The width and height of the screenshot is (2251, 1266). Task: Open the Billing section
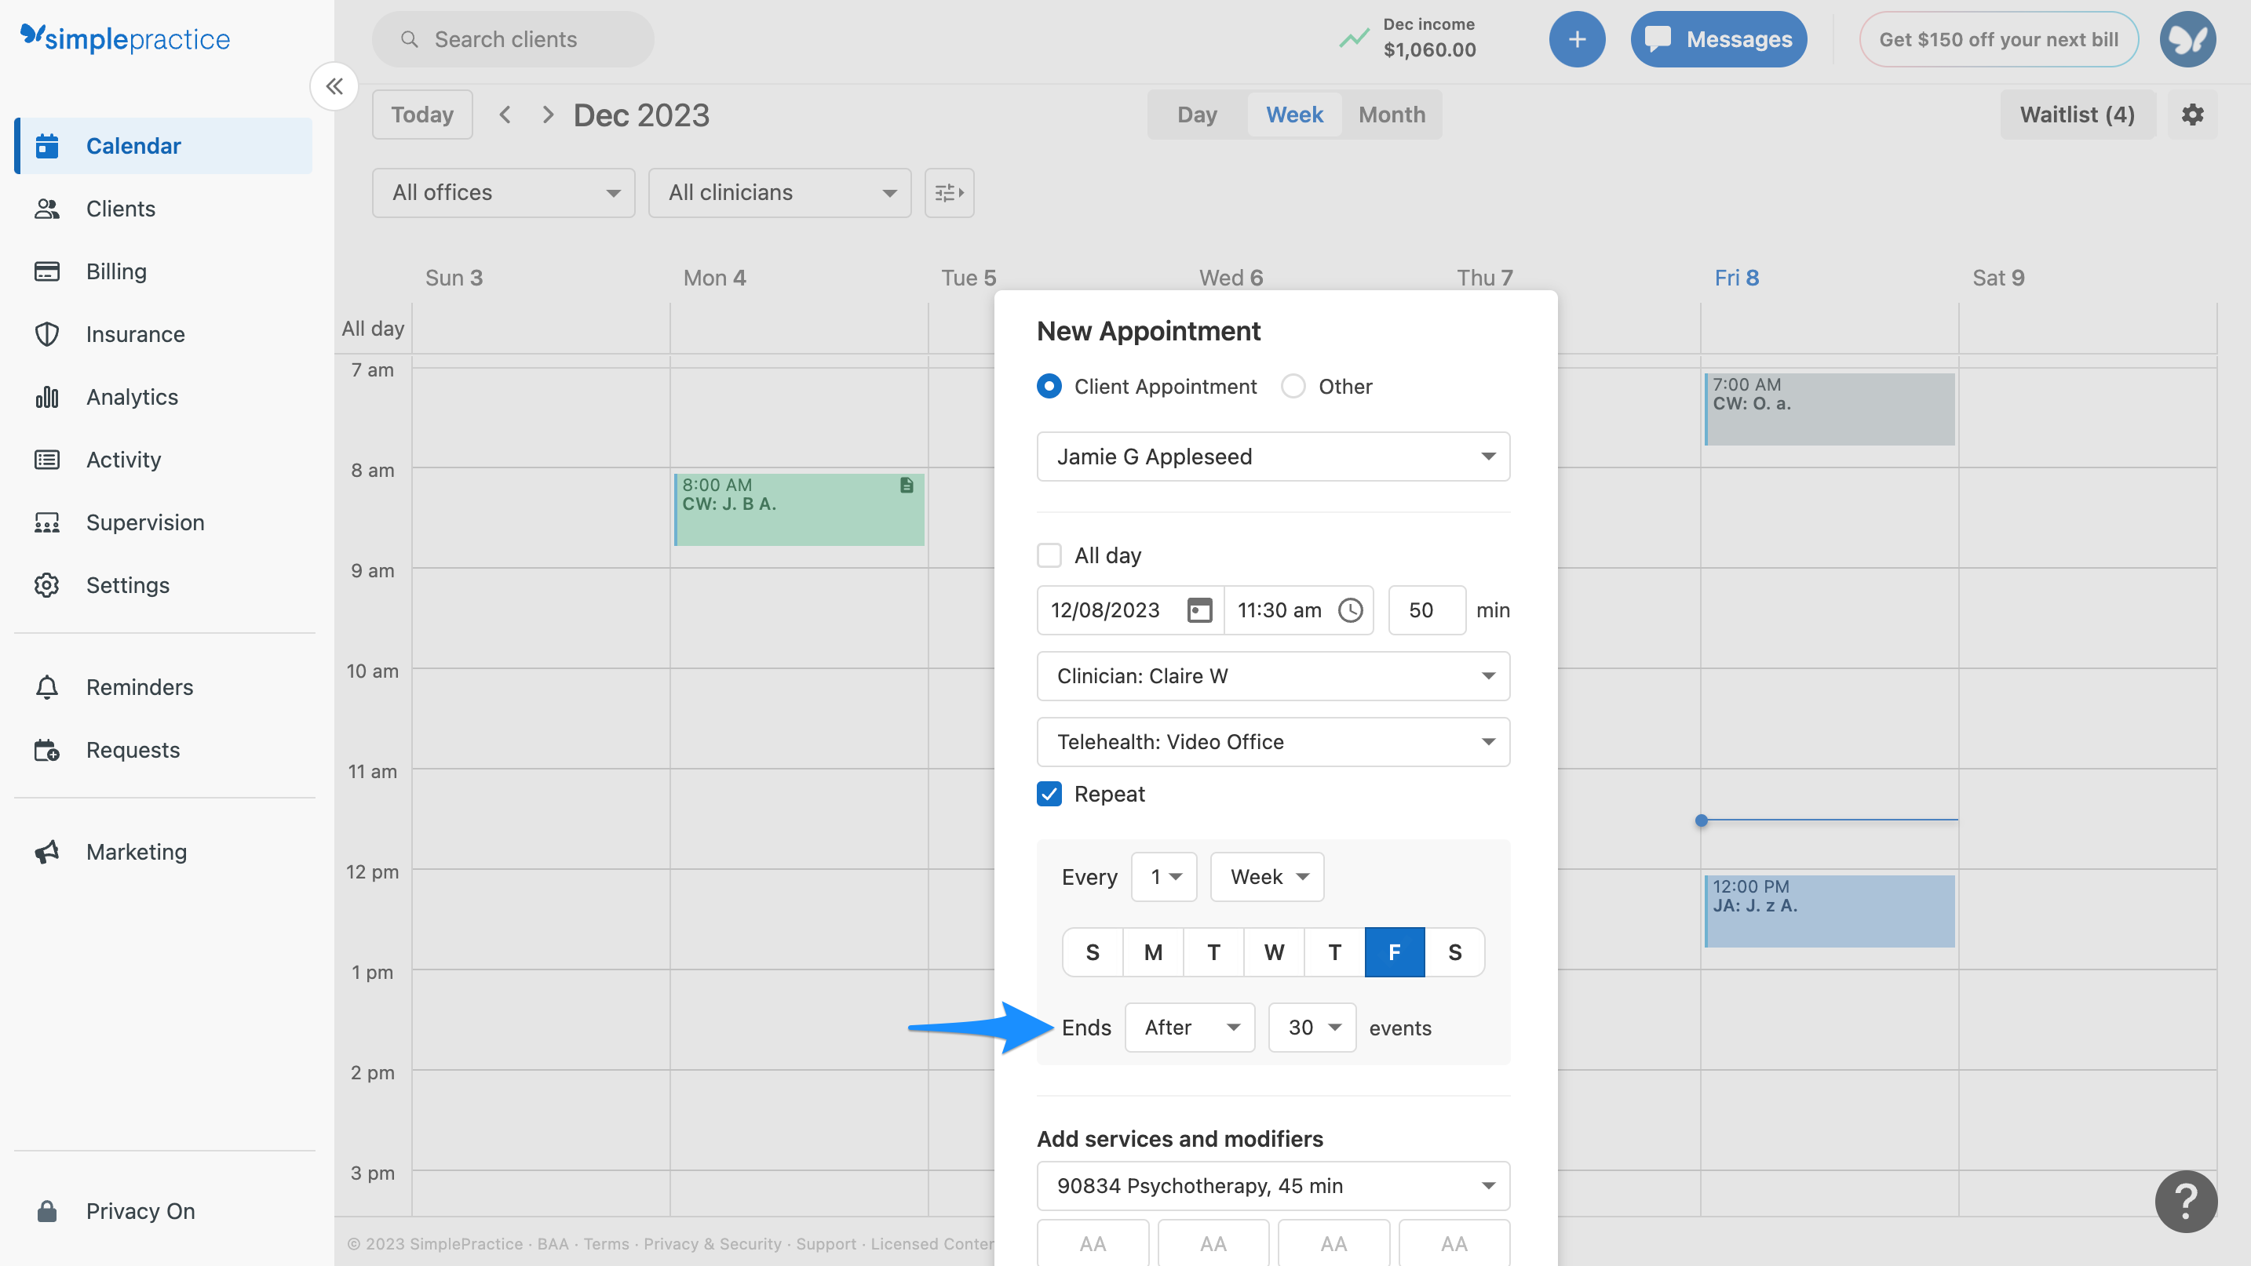click(x=116, y=271)
